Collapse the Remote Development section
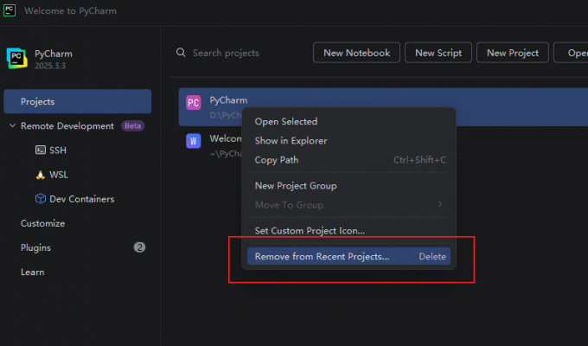Image resolution: width=588 pixels, height=346 pixels. pos(12,125)
